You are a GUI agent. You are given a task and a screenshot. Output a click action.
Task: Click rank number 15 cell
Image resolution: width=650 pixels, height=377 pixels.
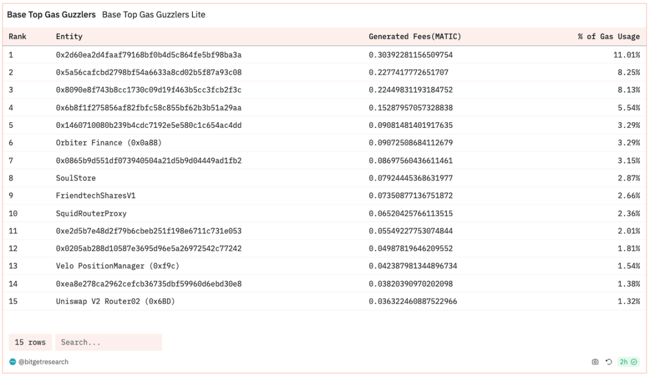coord(14,301)
